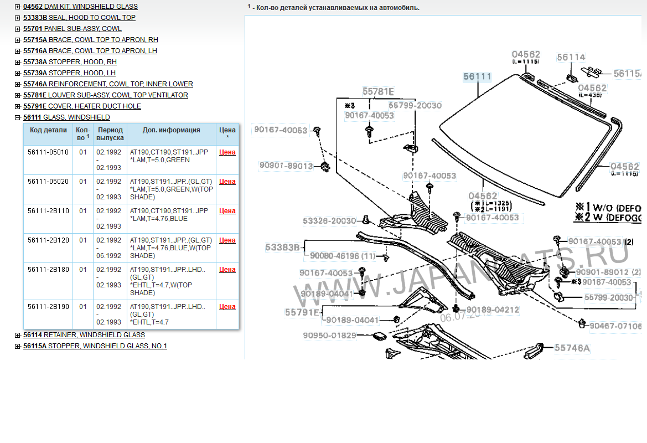Viewport: 647px width, 443px height.
Task: Open the 56115A Stopper Windshield Glass link
Action: [95, 346]
